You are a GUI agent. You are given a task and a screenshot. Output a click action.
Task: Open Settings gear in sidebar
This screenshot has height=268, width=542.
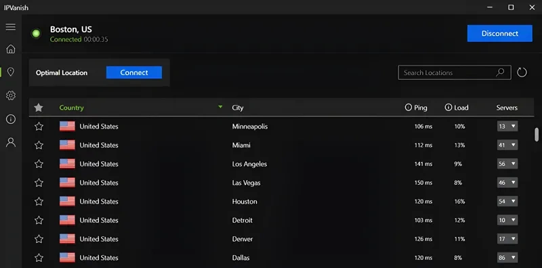(x=11, y=95)
